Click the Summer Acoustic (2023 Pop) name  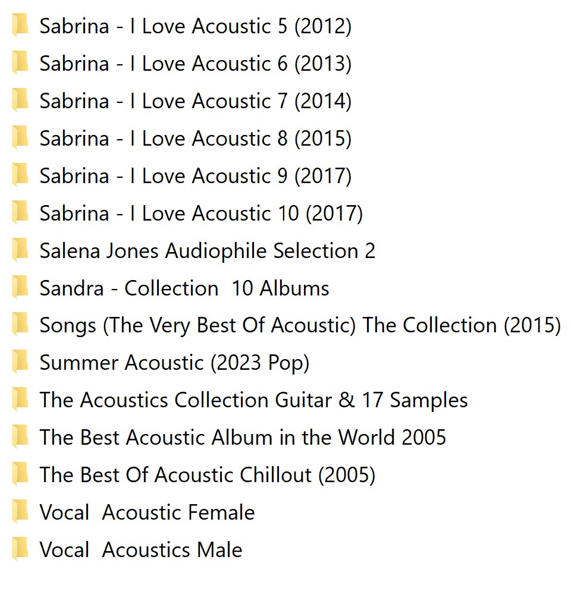tap(174, 363)
